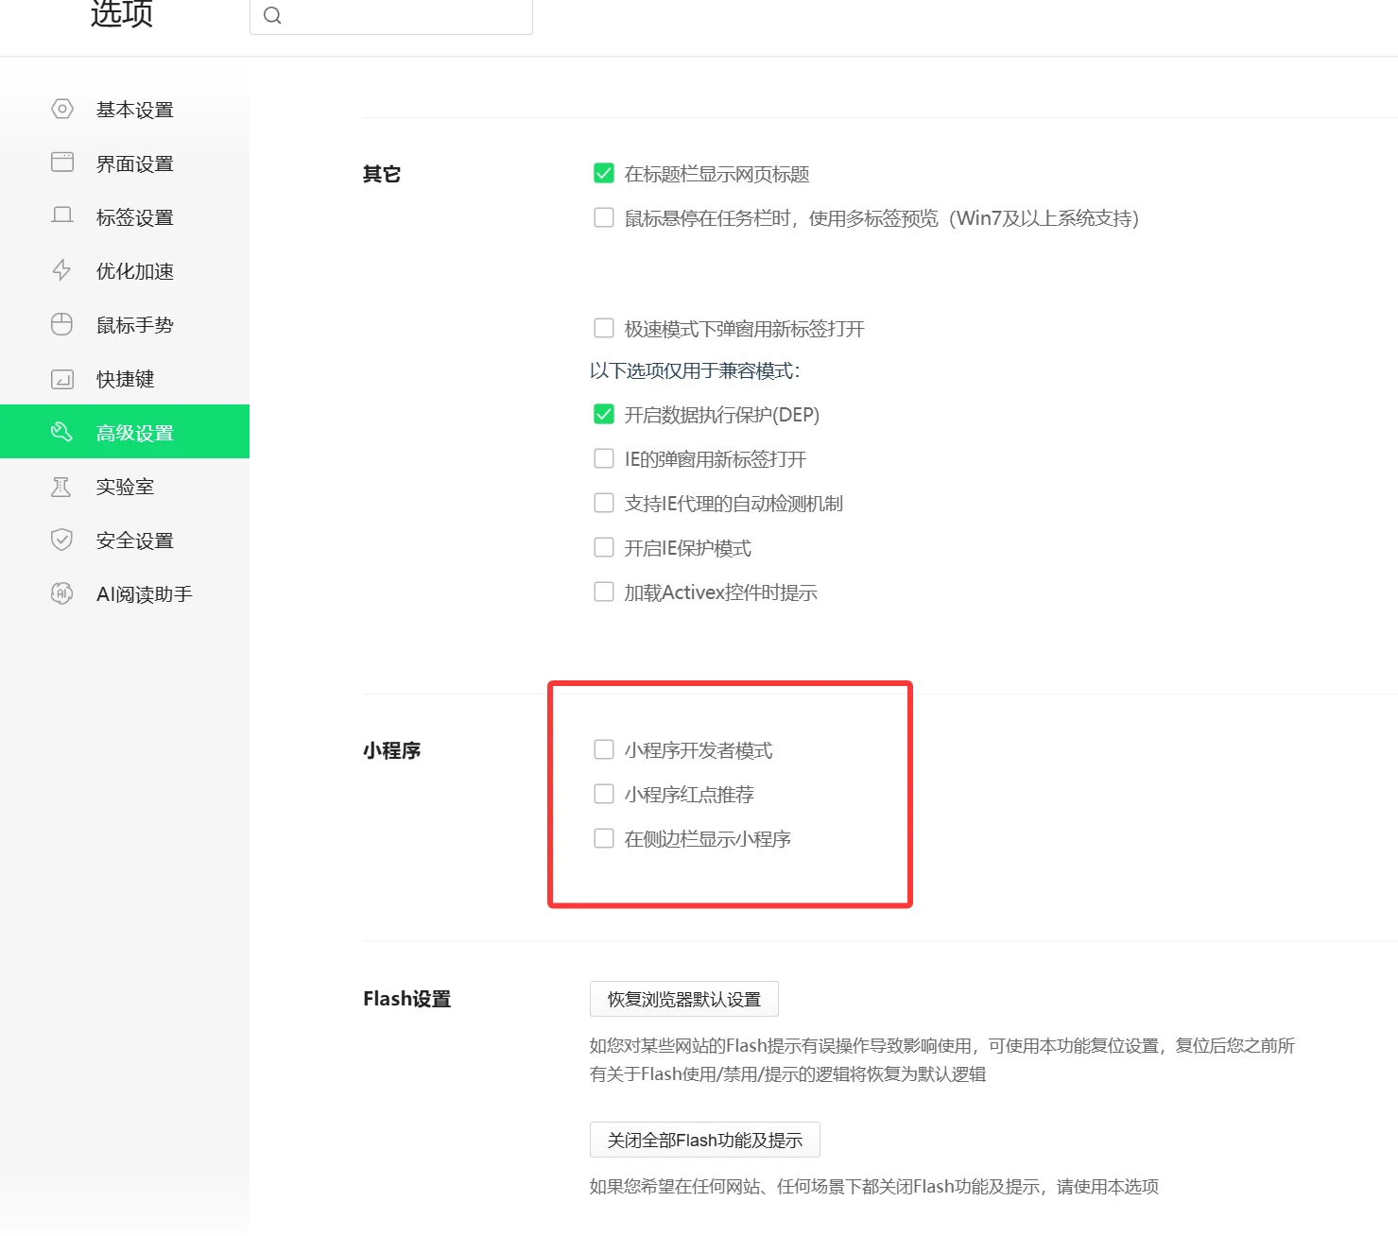Viewport: 1398px width, 1236px height.
Task: Select the AI阅读助手 icon
Action: (61, 593)
